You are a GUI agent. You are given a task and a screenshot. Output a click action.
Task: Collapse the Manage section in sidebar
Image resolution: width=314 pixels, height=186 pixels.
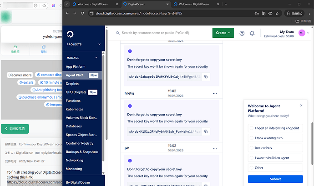[x=96, y=58]
